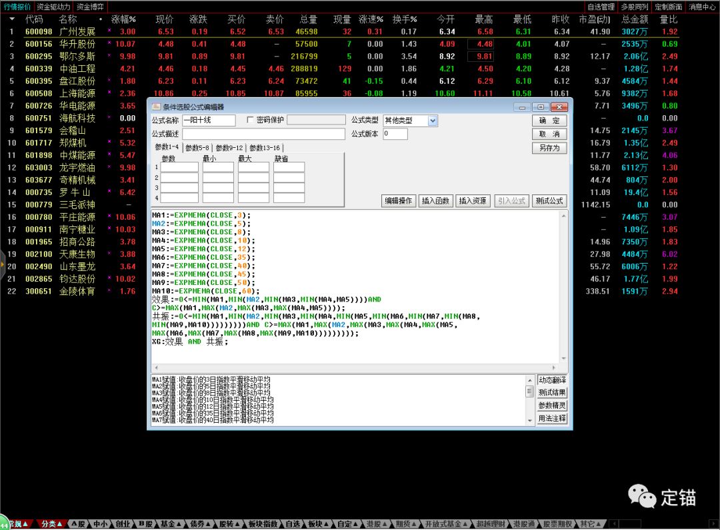Image resolution: width=720 pixels, height=530 pixels.
Task: Click the left edge panel expand handle
Action: [3, 264]
